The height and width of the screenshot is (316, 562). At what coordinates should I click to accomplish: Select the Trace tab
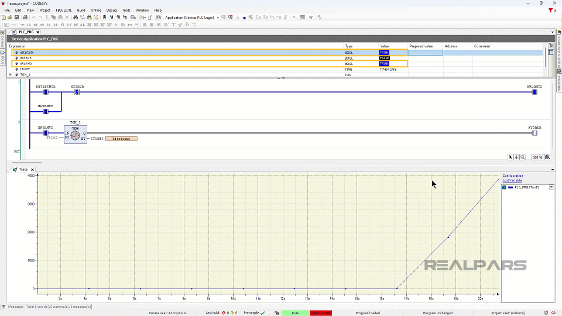pyautogui.click(x=23, y=170)
